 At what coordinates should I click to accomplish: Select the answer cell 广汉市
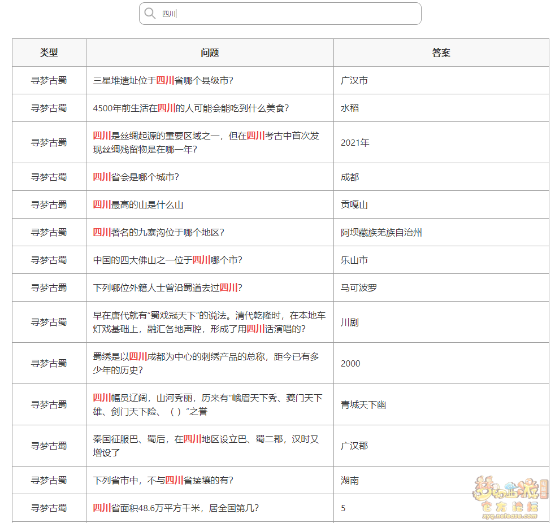[x=354, y=80]
